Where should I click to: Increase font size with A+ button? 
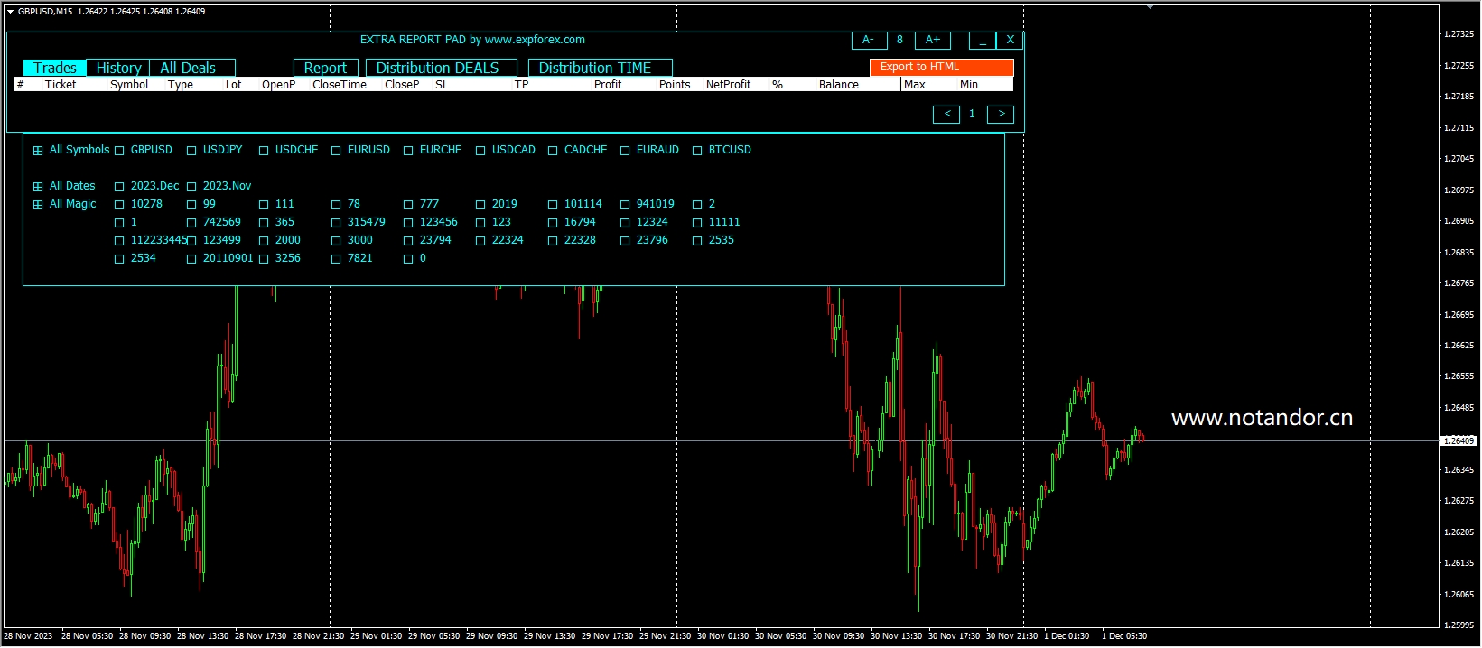tap(932, 41)
